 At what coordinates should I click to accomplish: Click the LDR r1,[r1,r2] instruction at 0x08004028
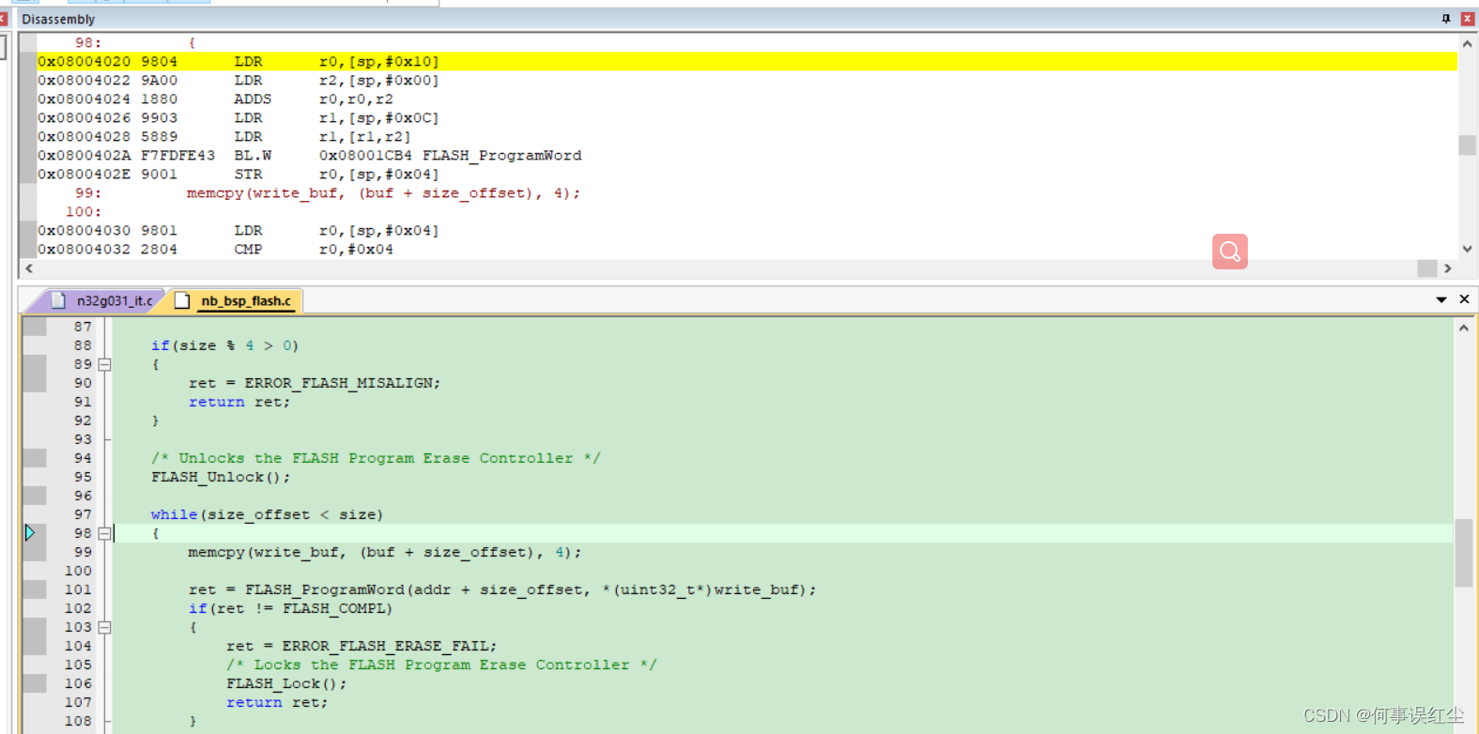(x=223, y=137)
